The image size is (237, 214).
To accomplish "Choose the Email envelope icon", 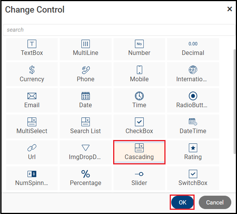I will (32, 96).
